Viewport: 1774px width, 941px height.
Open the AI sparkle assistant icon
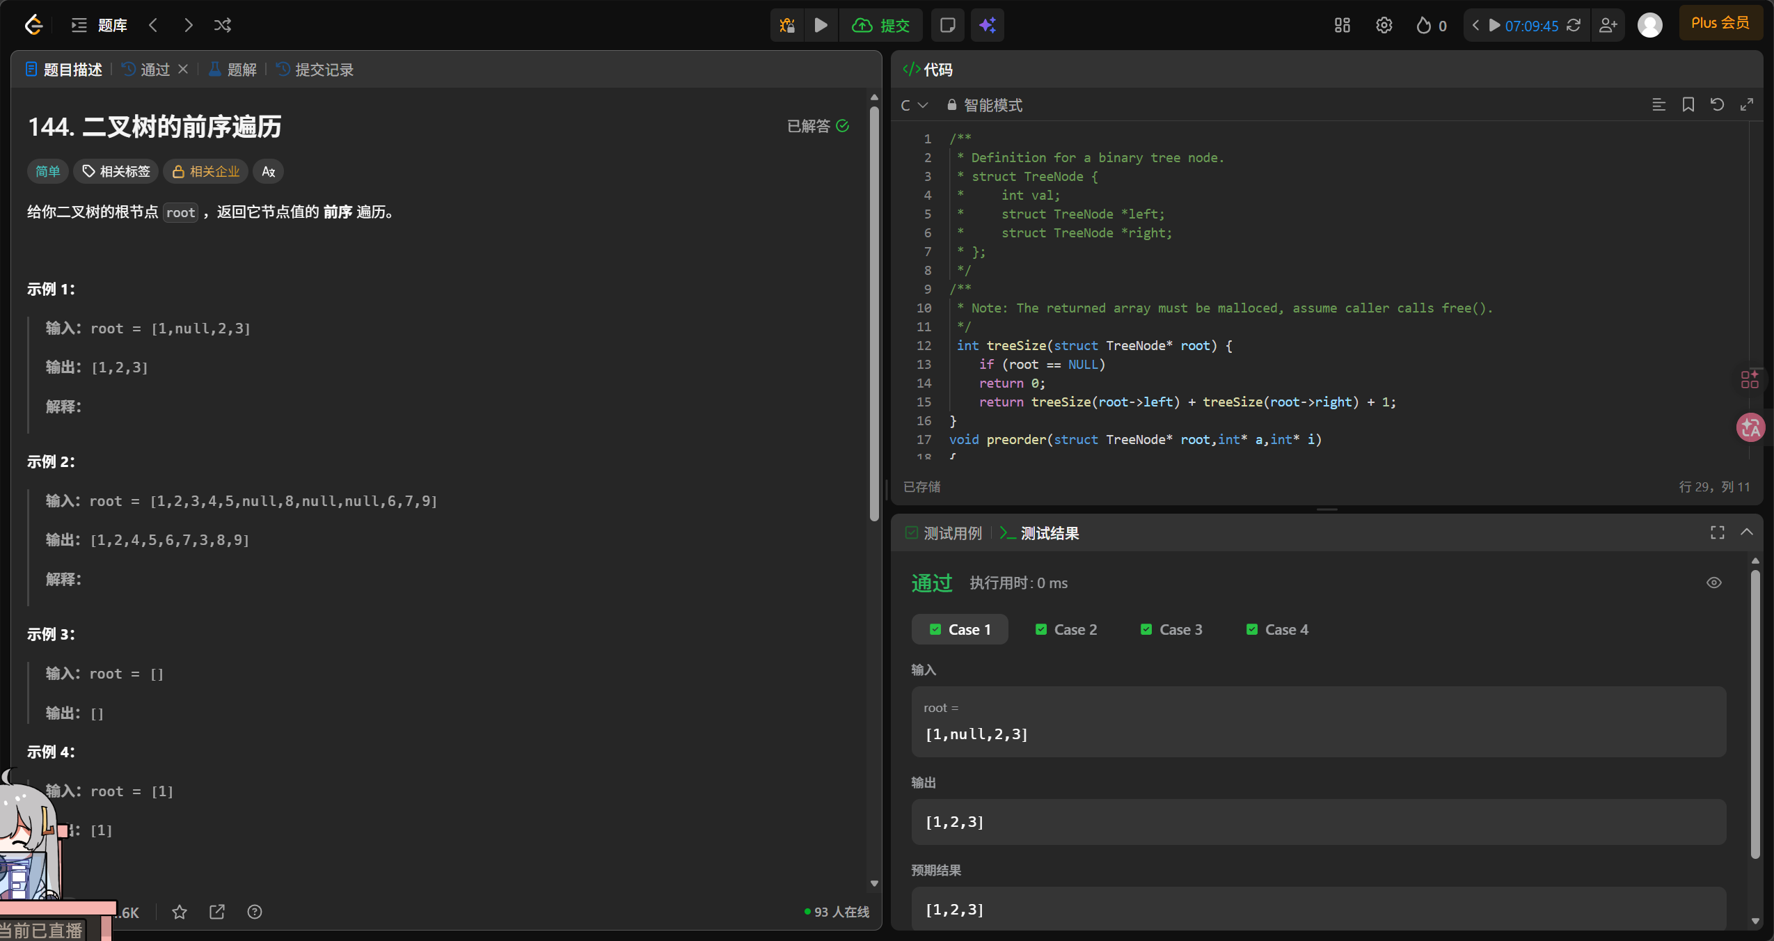[987, 26]
